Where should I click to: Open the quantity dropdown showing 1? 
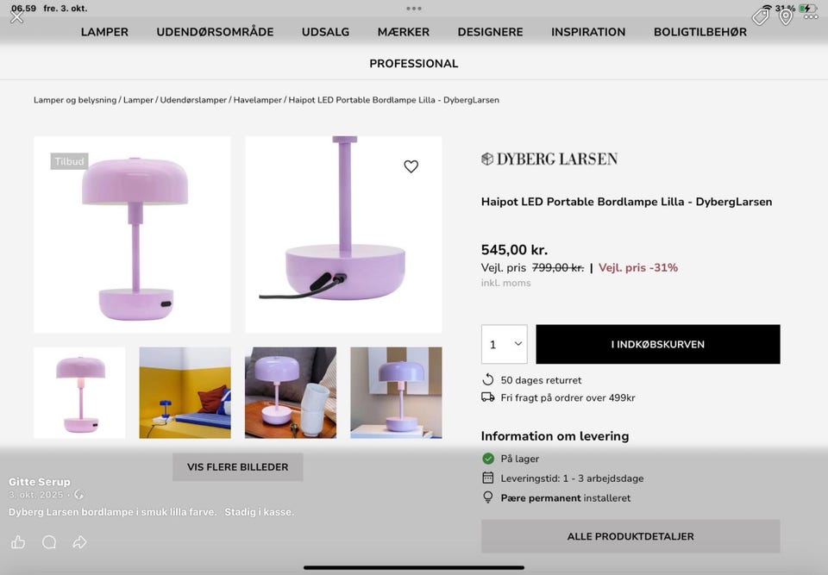click(505, 344)
